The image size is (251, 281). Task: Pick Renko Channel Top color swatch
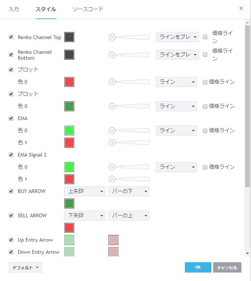point(69,37)
